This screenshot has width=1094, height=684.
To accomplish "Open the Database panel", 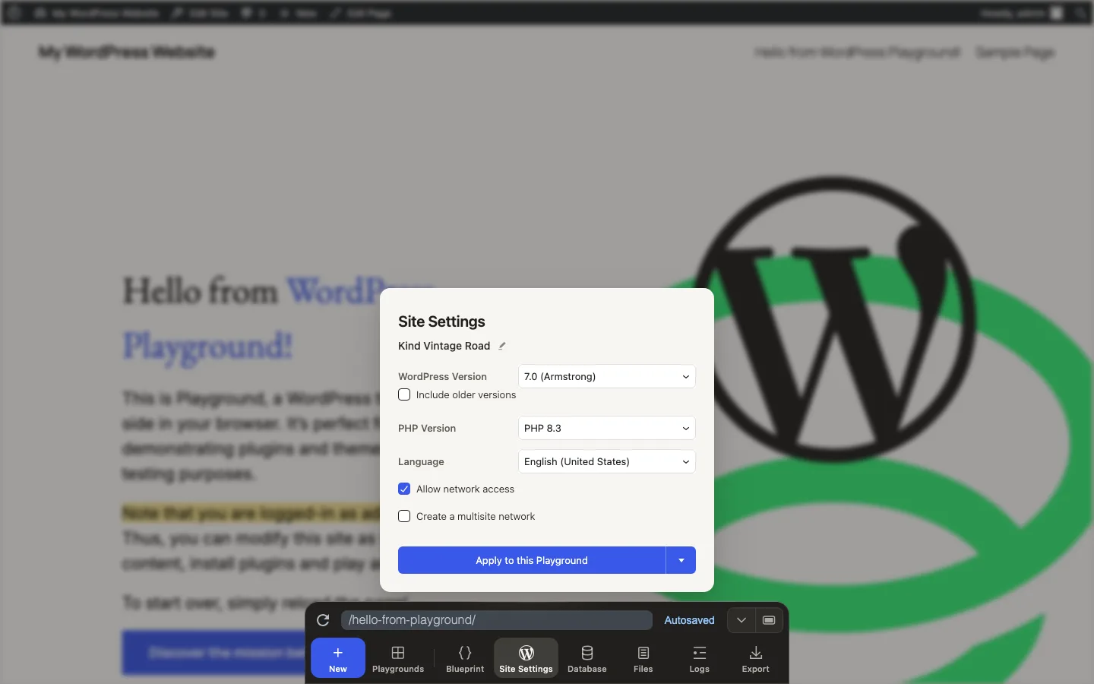I will [x=587, y=658].
